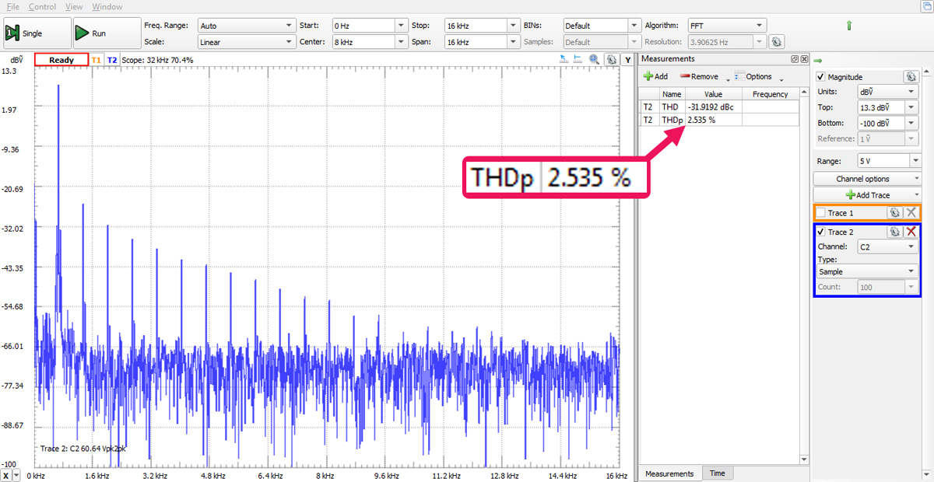Enable the Trace 1 checkbox
The image size is (934, 482).
pos(821,212)
